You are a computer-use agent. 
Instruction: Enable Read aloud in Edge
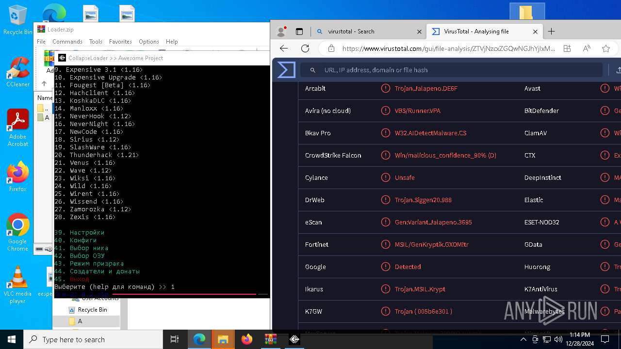click(587, 48)
